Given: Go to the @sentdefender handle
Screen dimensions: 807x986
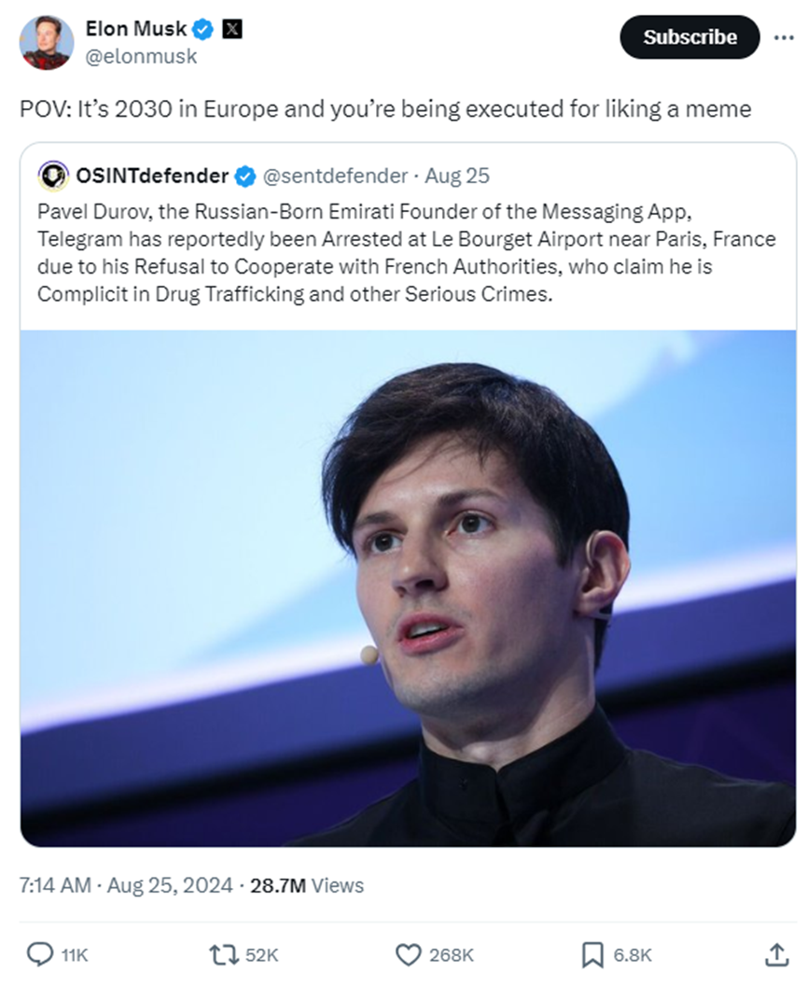Looking at the screenshot, I should click(x=335, y=176).
